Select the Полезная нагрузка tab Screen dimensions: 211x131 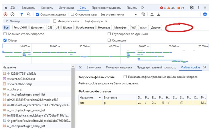pos(119,67)
